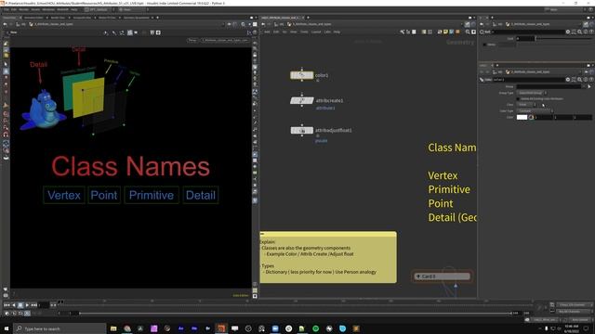This screenshot has height=334, width=595.
Task: Open the Auto Update mode dropdown
Action: tap(580, 320)
